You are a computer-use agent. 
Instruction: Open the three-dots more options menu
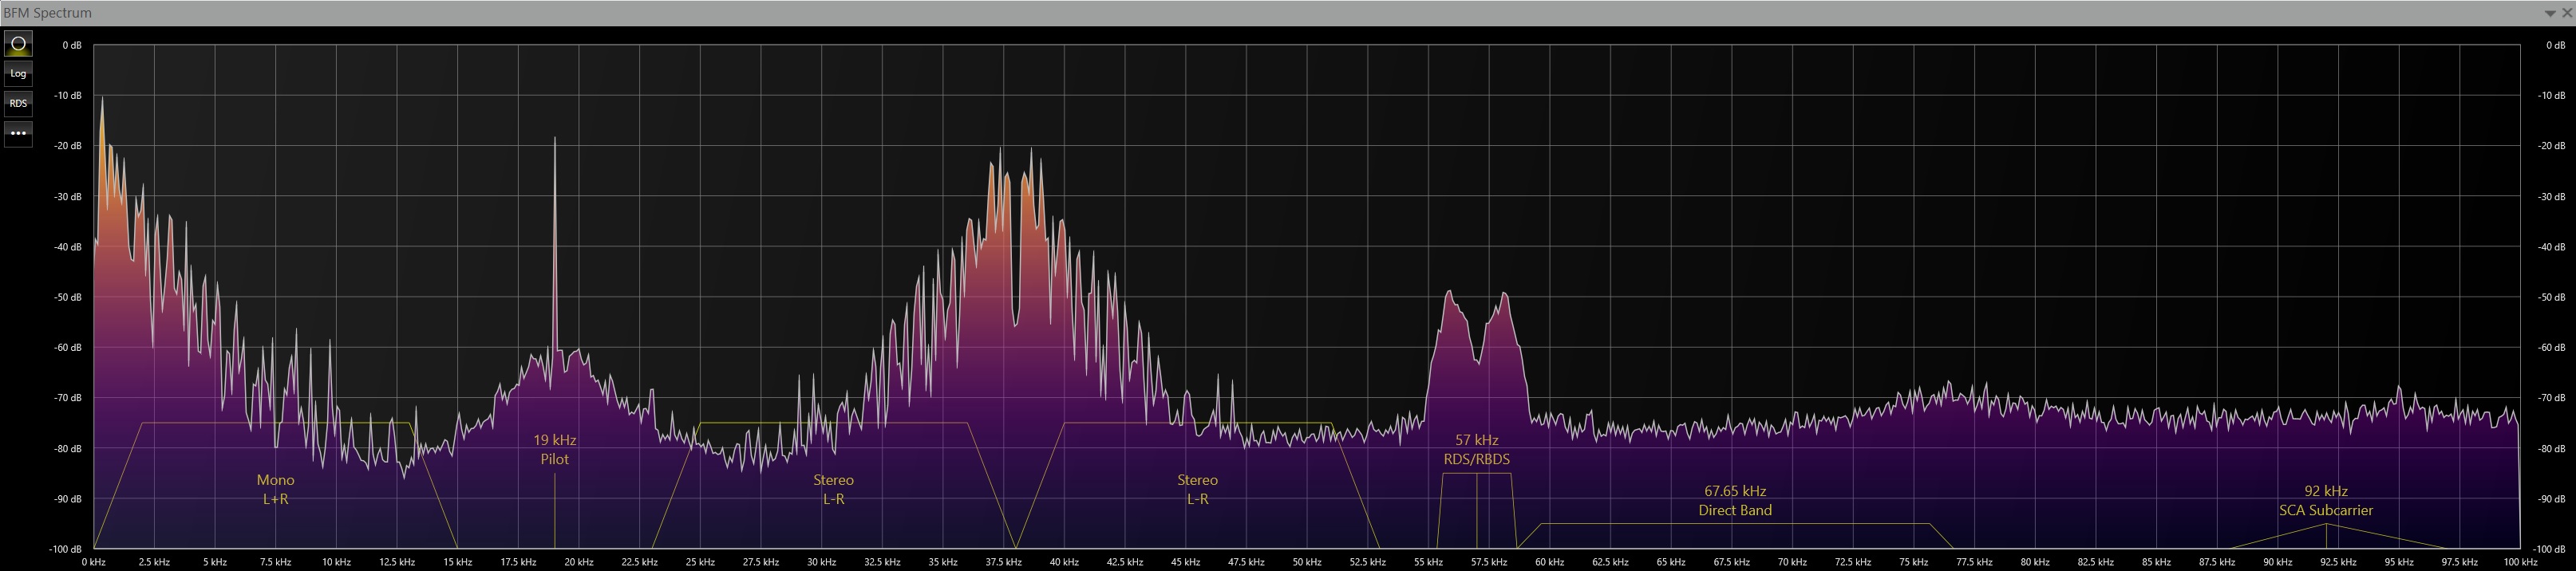click(x=18, y=133)
